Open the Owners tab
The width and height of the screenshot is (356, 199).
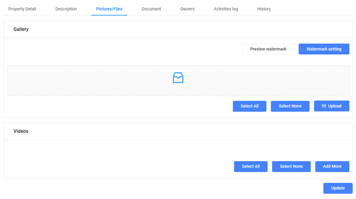coord(187,9)
